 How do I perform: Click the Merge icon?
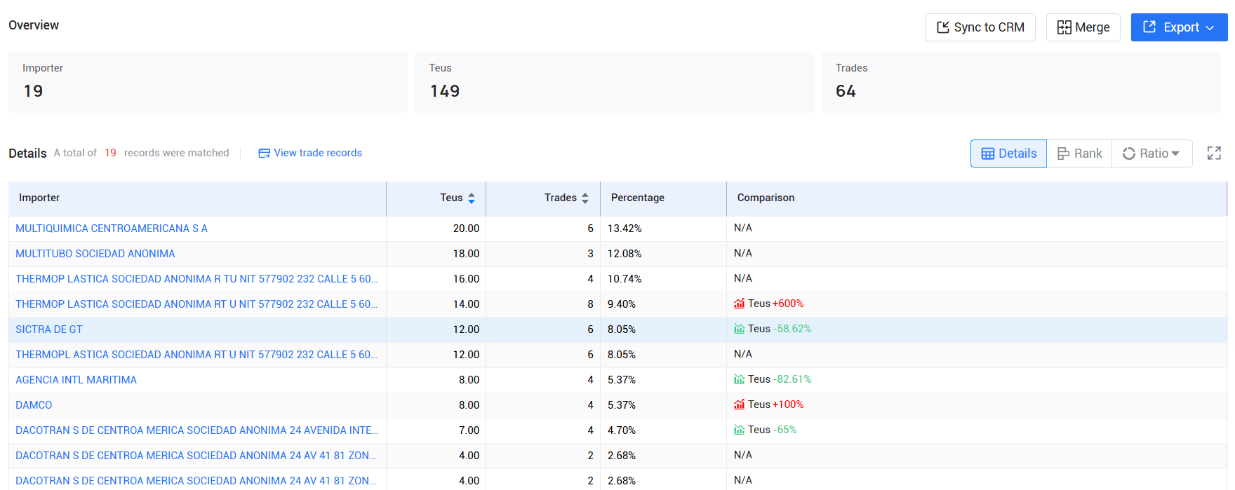(x=1064, y=27)
